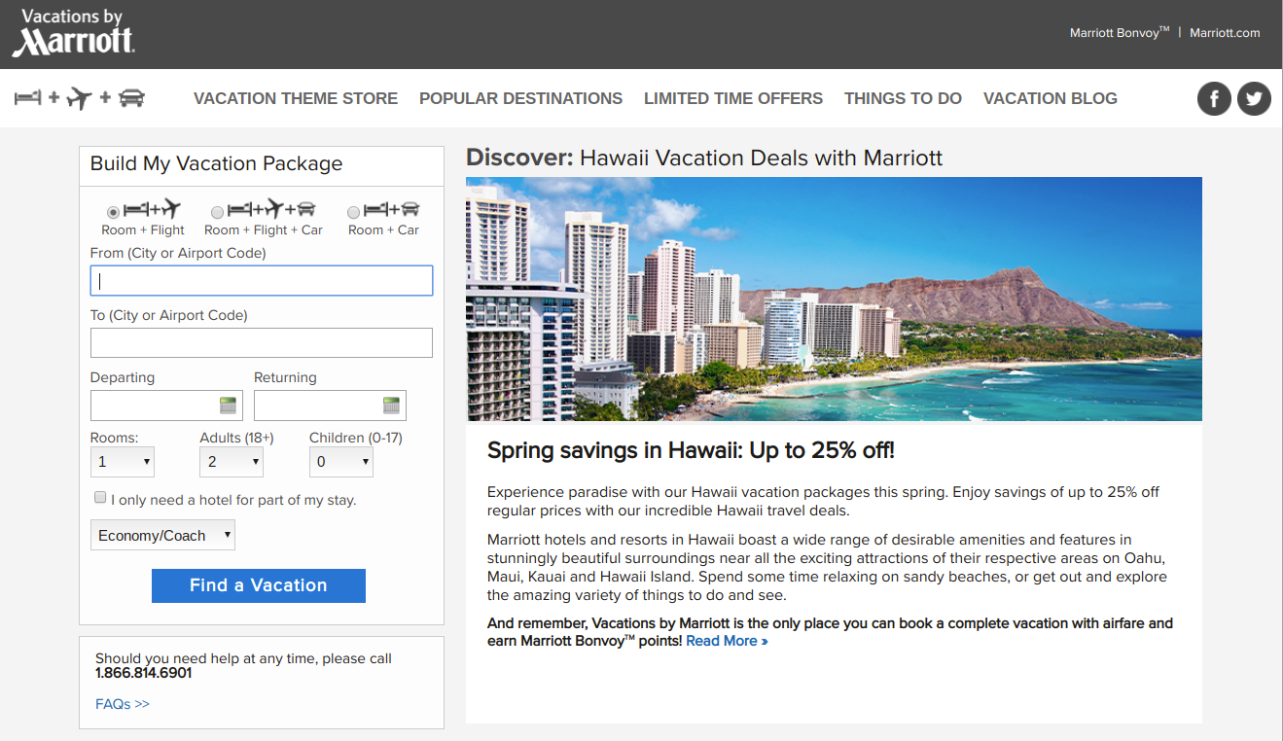The height and width of the screenshot is (741, 1283).
Task: Select the Room + Car radio option
Action: pyautogui.click(x=353, y=212)
